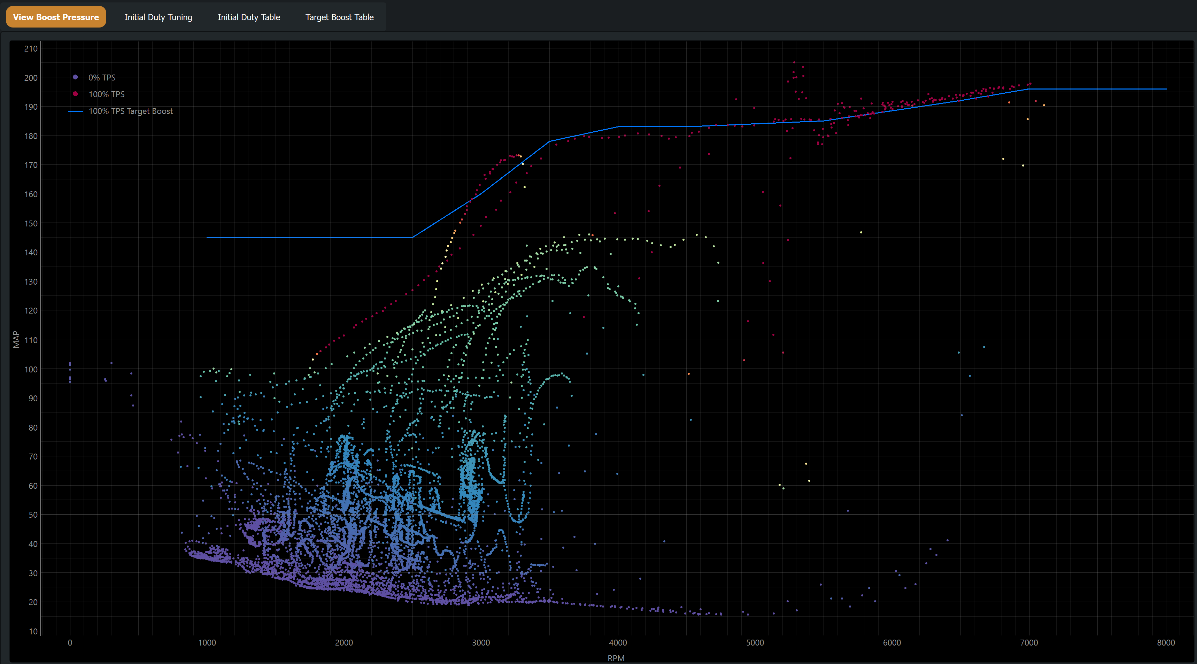Click the red 100% TPS legend marker
This screenshot has width=1197, height=664.
(75, 94)
